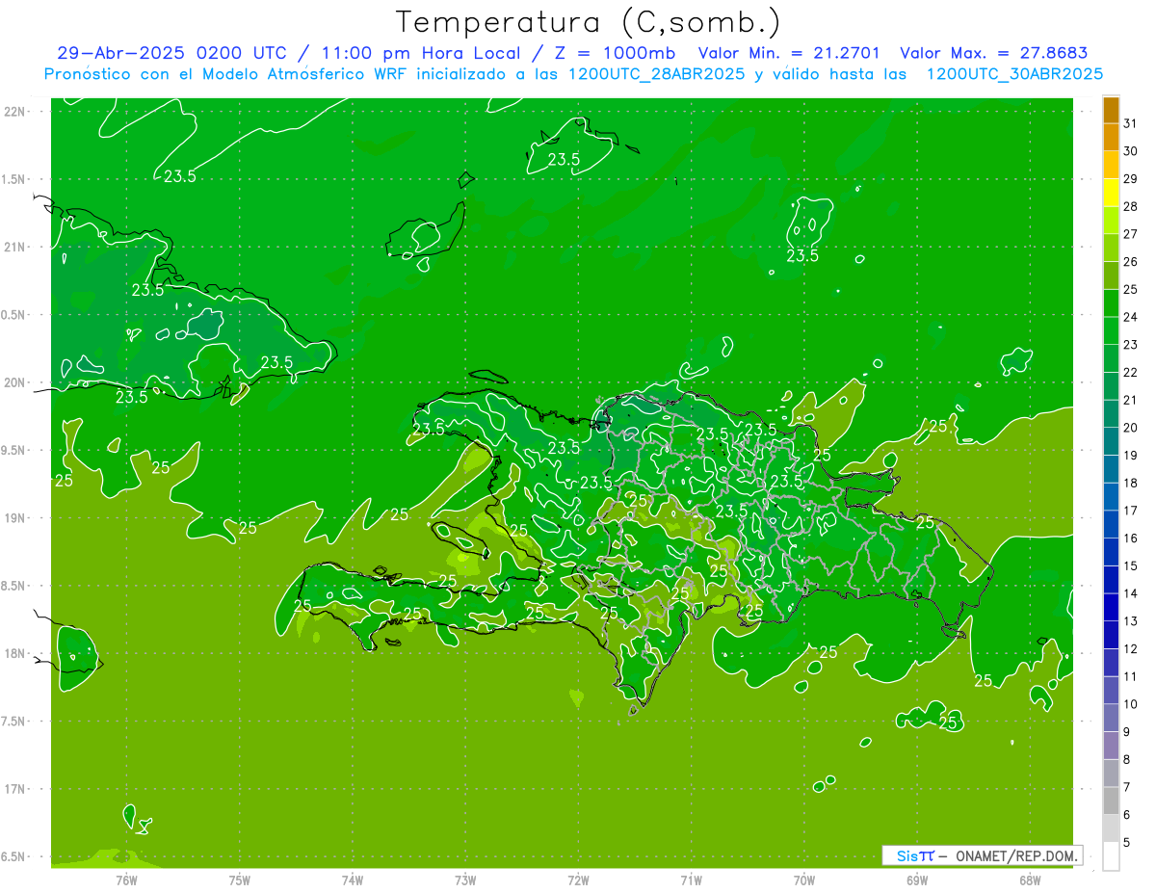Click the orange legend swatch between 30 and 31
The height and width of the screenshot is (893, 1156).
coord(1111,137)
